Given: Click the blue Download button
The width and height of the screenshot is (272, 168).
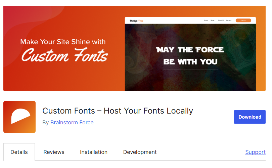Looking at the screenshot, I should [x=250, y=117].
